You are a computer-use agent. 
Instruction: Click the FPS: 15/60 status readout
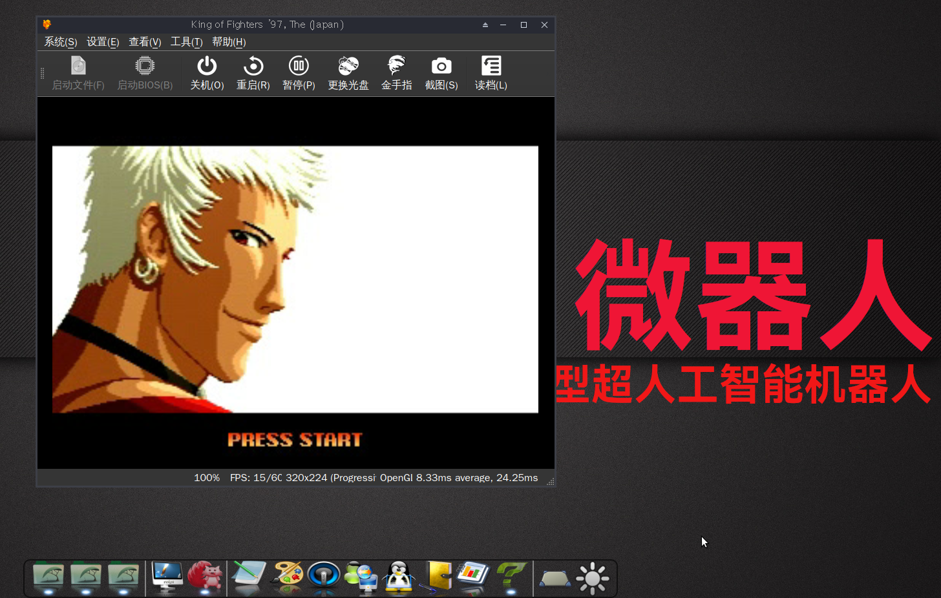256,478
